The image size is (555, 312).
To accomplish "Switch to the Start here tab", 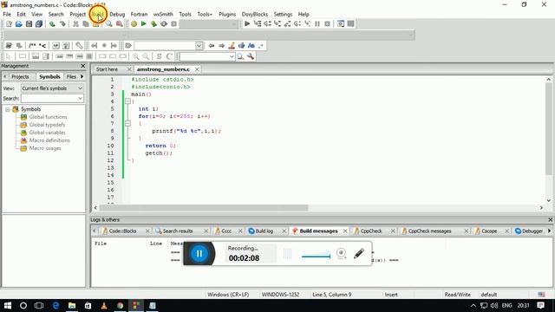I will click(107, 69).
